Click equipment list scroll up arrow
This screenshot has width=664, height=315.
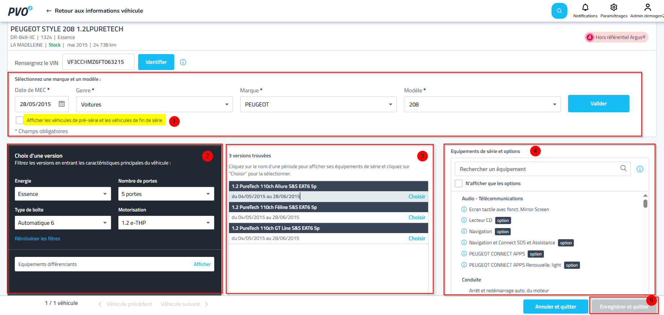pyautogui.click(x=645, y=196)
